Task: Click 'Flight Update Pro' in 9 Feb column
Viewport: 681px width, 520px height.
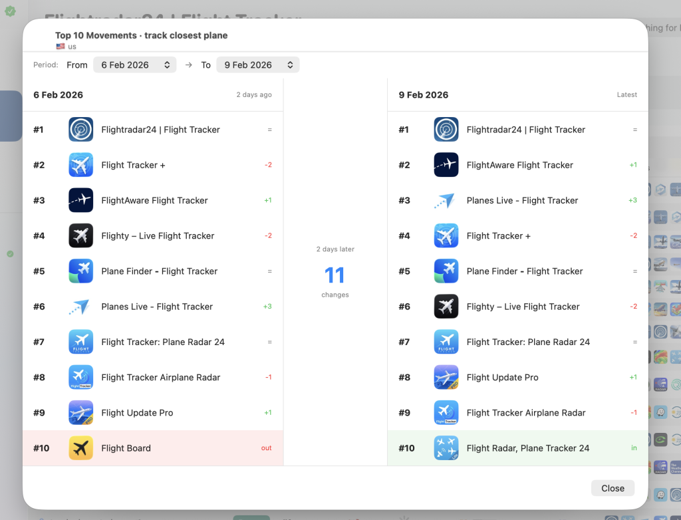Action: [503, 378]
